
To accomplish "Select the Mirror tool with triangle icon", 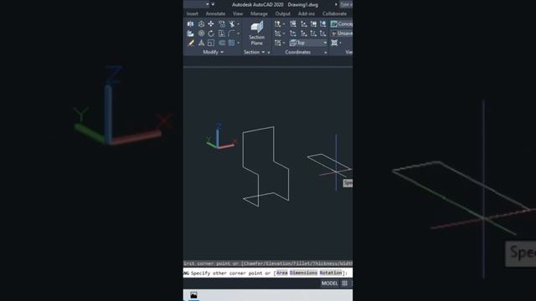I will pyautogui.click(x=201, y=43).
